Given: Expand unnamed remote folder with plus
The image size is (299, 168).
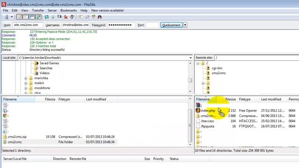Looking at the screenshot, I should pyautogui.click(x=203, y=84).
